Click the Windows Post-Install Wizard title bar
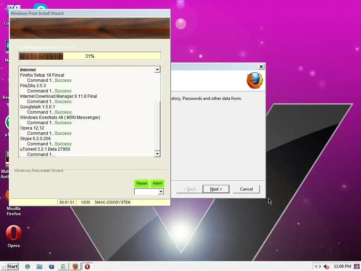Image resolution: width=361 pixels, height=271 pixels. 90,13
